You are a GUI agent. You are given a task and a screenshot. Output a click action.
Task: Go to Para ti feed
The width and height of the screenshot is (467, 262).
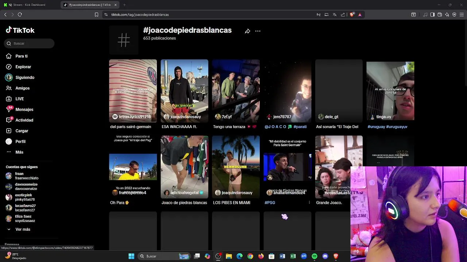click(x=22, y=56)
